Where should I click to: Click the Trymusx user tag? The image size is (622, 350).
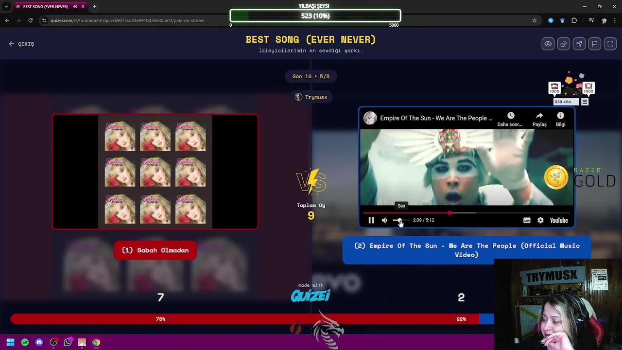311,97
